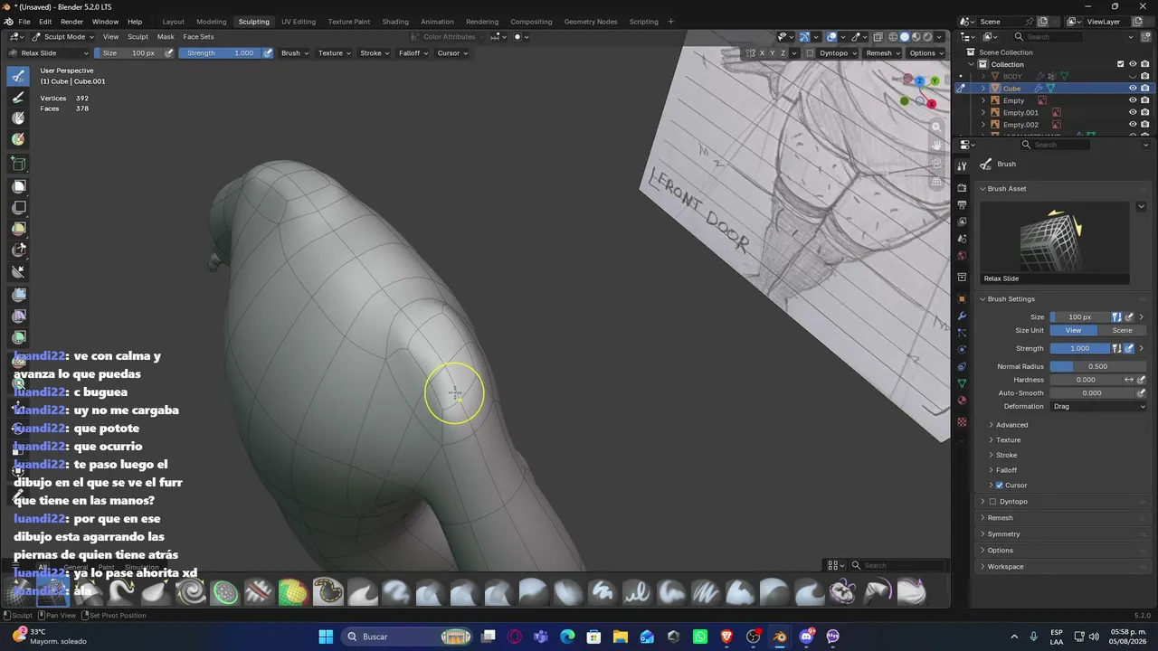The height and width of the screenshot is (651, 1158).
Task: Toggle X axis symmetry
Action: (x=762, y=53)
